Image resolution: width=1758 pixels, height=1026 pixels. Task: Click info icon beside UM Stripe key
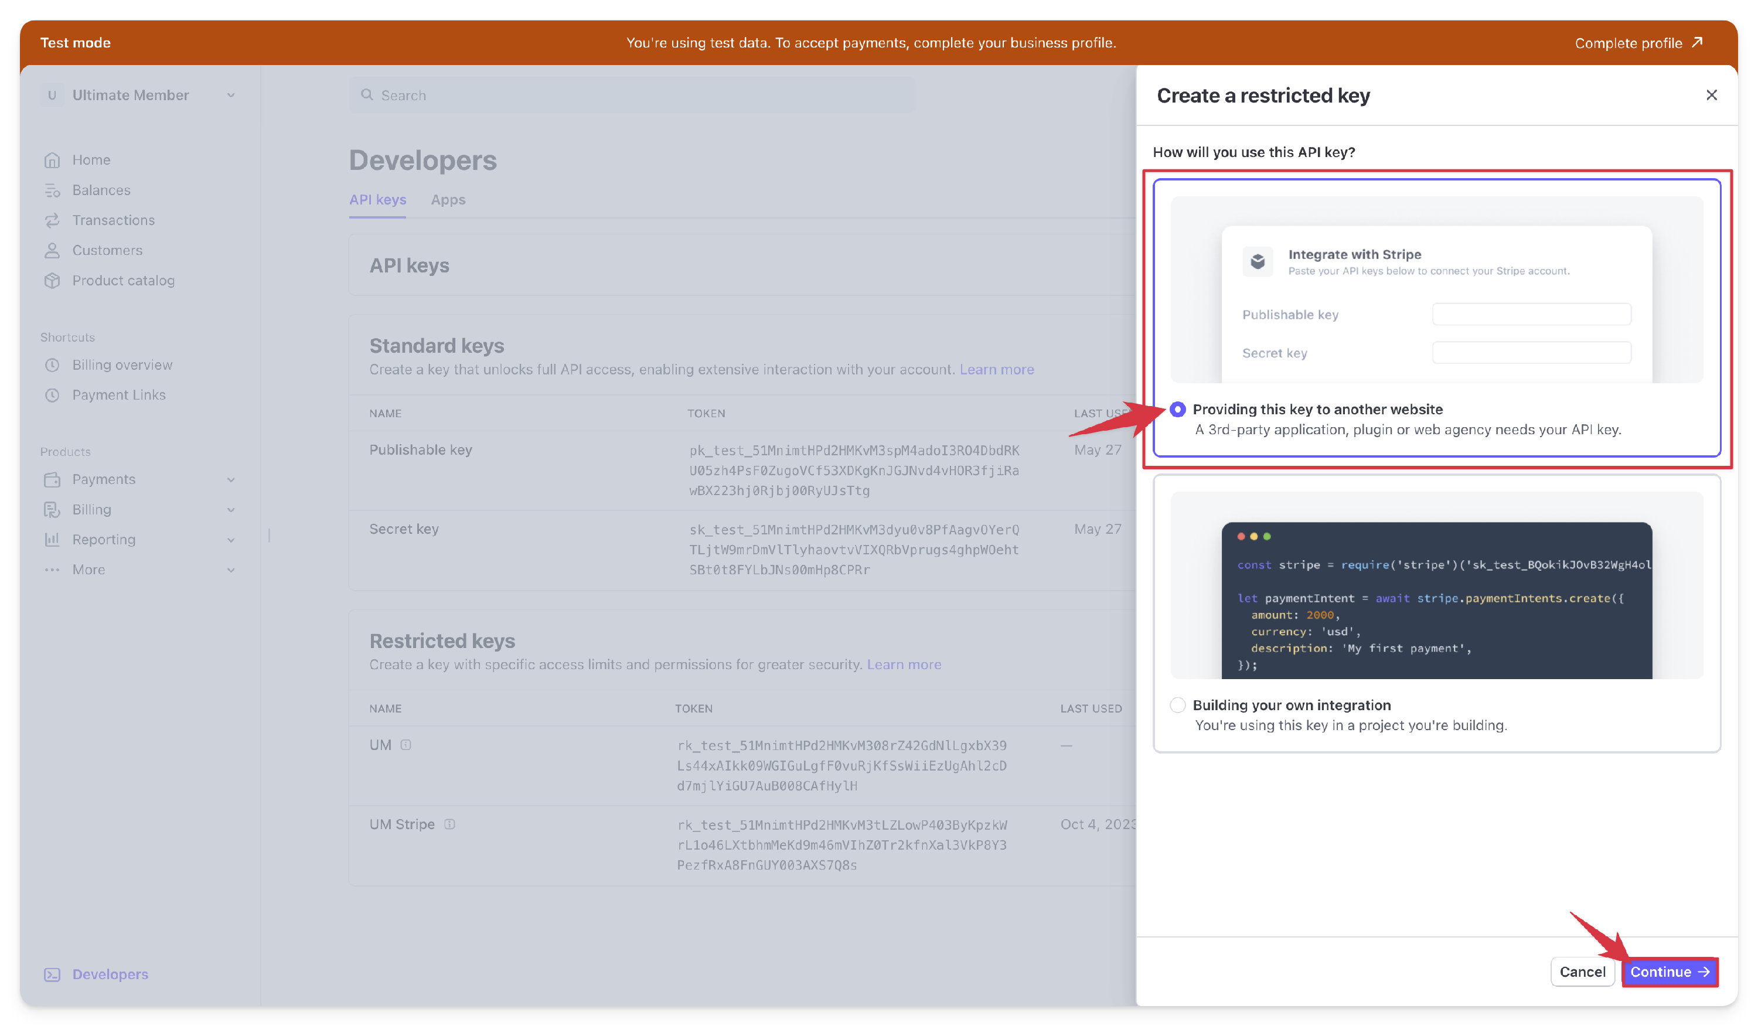[x=450, y=824]
